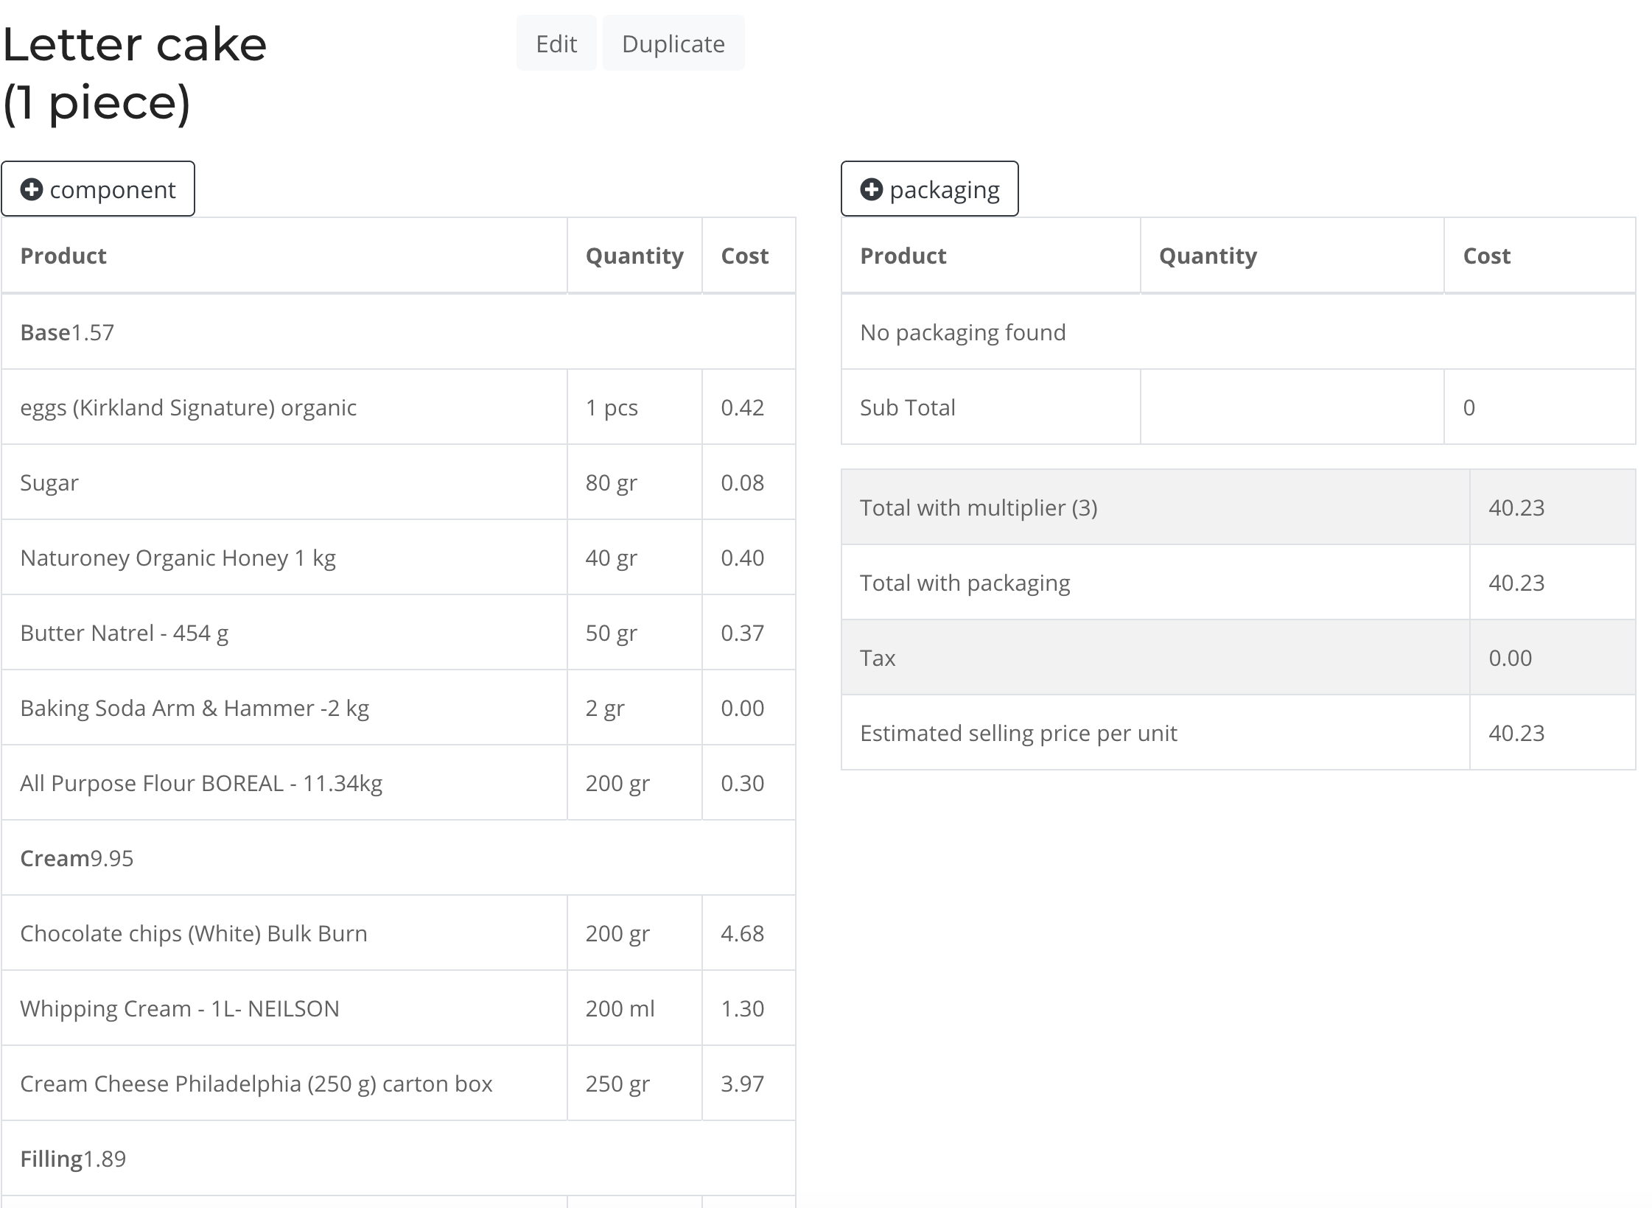Click All Purpose Flour BOREAL entry
1652x1208 pixels.
click(x=201, y=783)
